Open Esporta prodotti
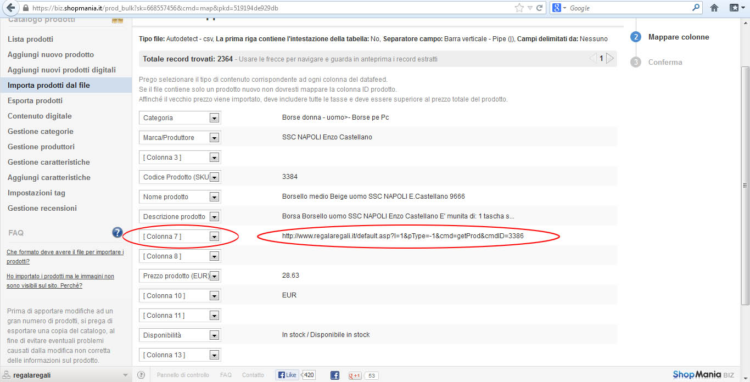Screen dimensions: 750x382 tap(35, 100)
